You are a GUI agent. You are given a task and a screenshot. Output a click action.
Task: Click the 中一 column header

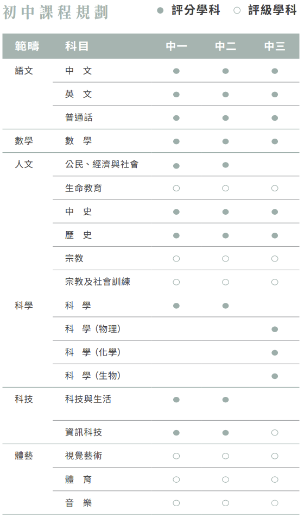pos(176,46)
